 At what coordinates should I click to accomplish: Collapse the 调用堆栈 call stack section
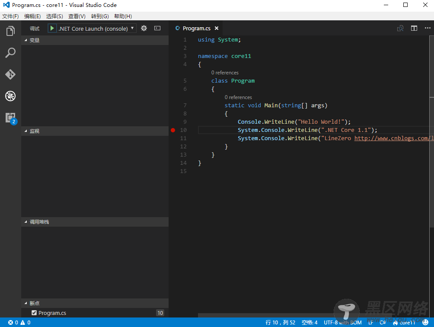tap(95, 222)
